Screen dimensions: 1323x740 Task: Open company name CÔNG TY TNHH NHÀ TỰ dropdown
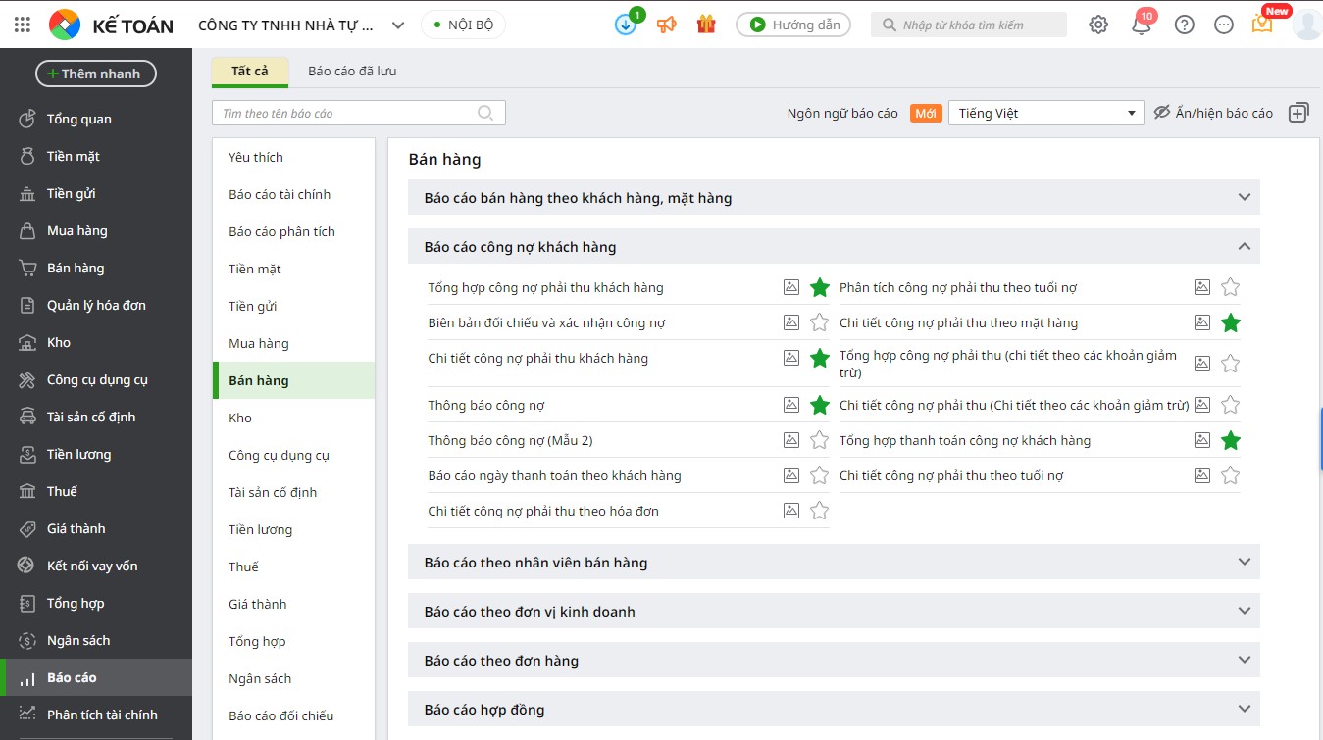(301, 25)
